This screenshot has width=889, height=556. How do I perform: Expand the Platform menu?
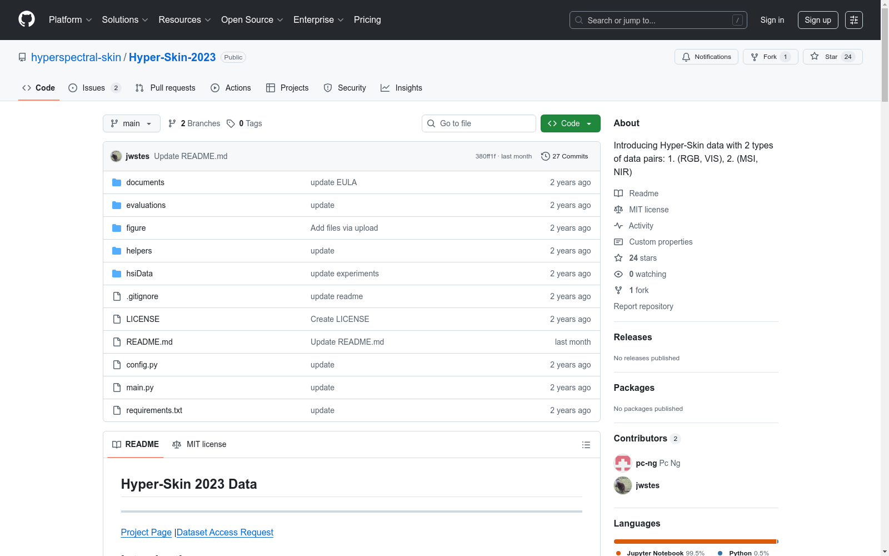coord(71,19)
